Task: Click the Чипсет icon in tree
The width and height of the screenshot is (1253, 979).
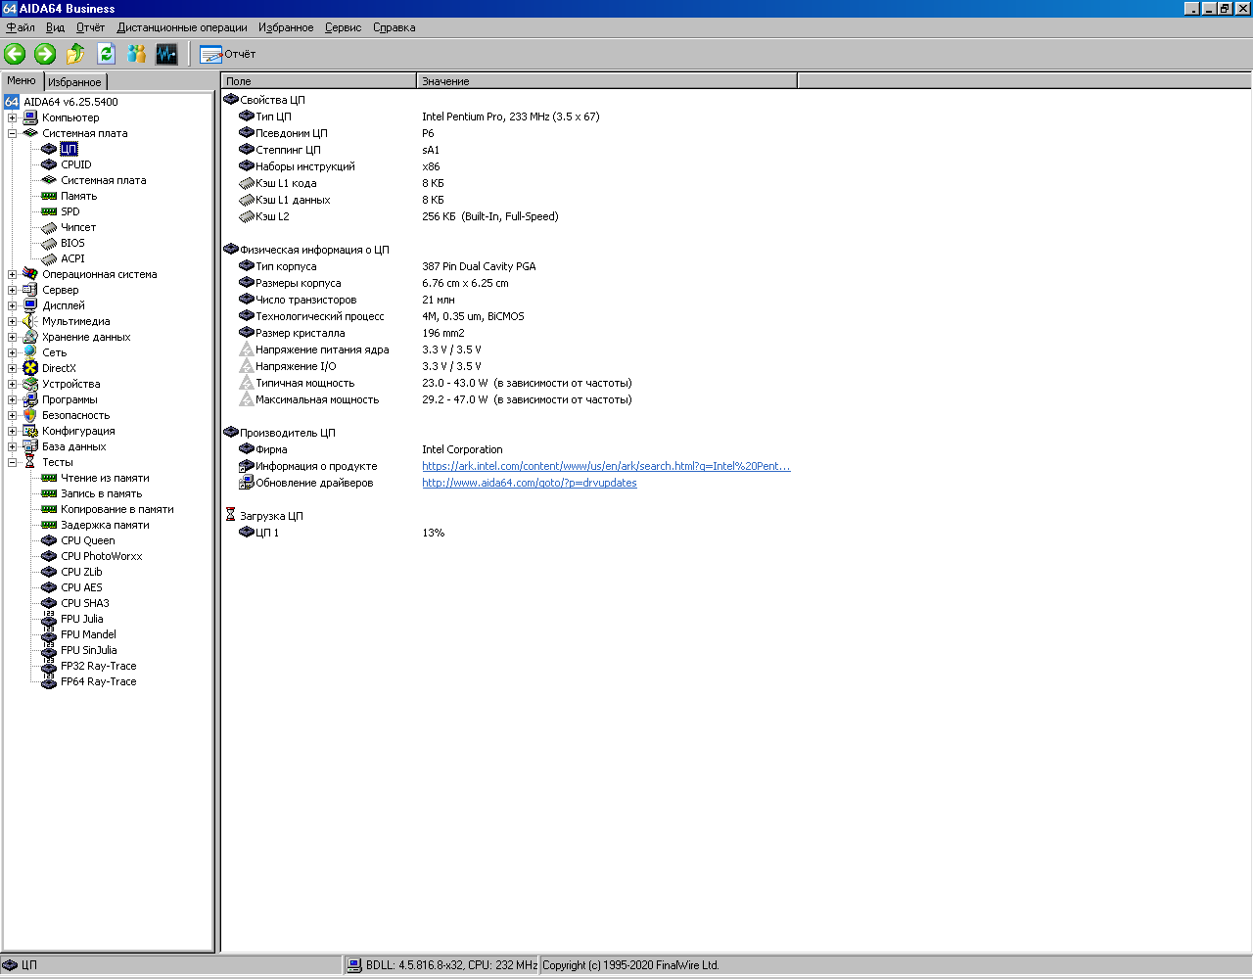Action: point(49,227)
